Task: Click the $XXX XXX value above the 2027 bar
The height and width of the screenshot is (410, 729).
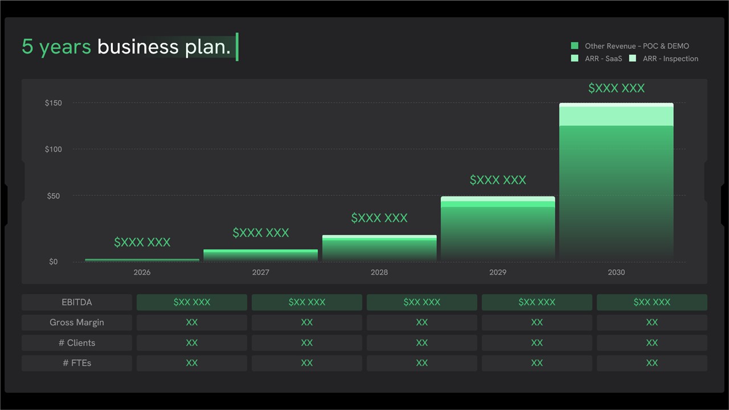Action: [x=261, y=232]
